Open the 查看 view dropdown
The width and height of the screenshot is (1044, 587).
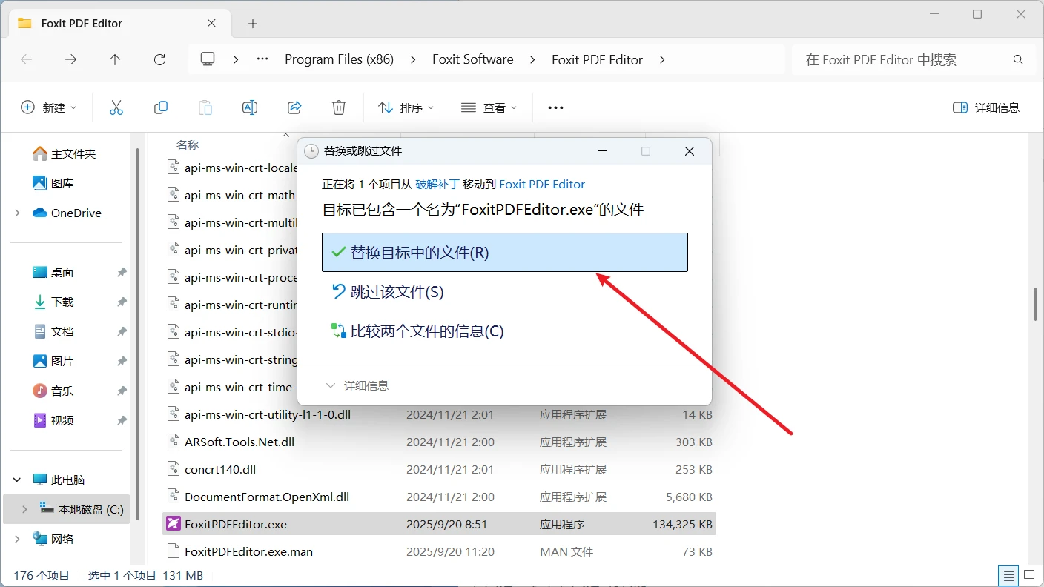point(489,107)
